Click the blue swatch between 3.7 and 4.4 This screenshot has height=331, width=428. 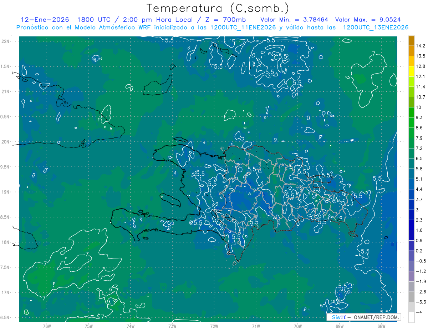click(411, 195)
